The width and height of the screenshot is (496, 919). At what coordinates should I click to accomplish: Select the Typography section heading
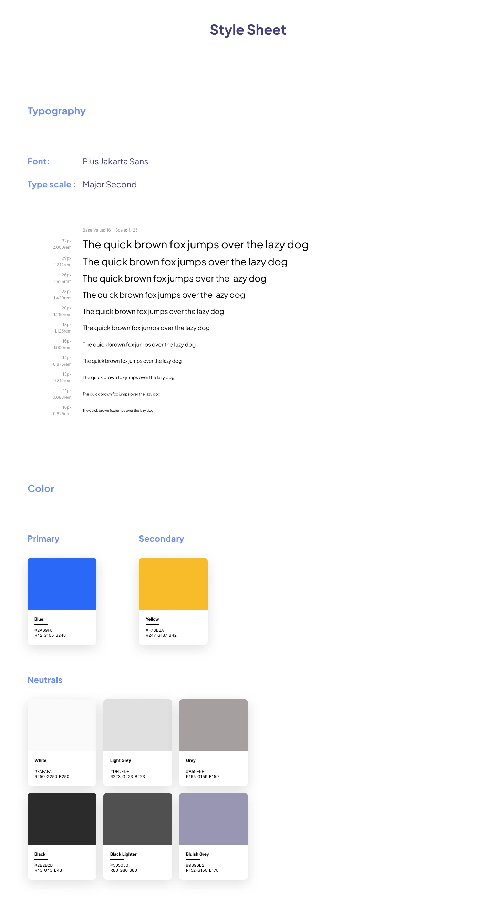tap(56, 111)
